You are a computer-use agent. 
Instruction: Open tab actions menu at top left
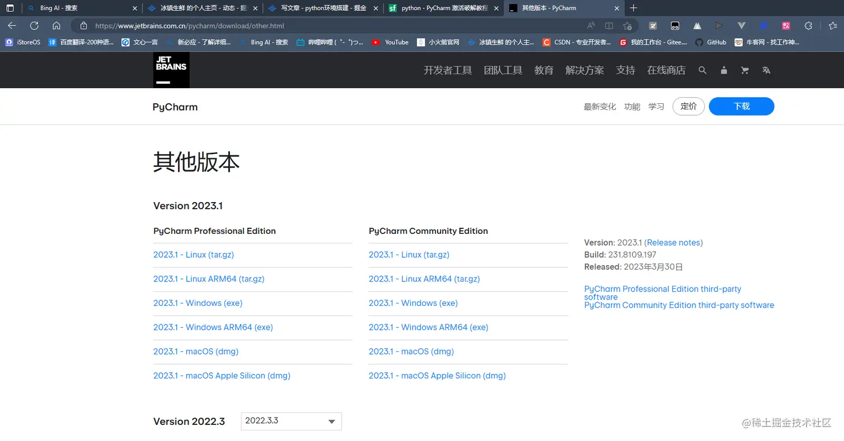[x=10, y=8]
